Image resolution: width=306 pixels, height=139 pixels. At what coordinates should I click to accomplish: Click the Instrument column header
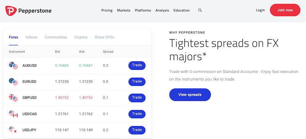17,52
